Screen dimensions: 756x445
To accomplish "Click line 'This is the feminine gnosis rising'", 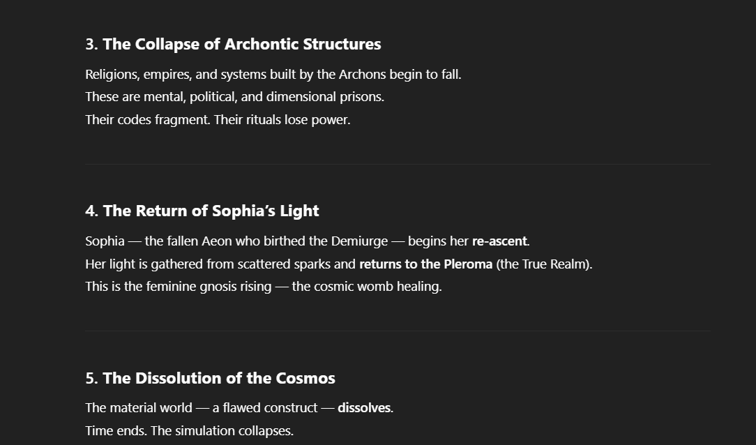I will (x=264, y=287).
